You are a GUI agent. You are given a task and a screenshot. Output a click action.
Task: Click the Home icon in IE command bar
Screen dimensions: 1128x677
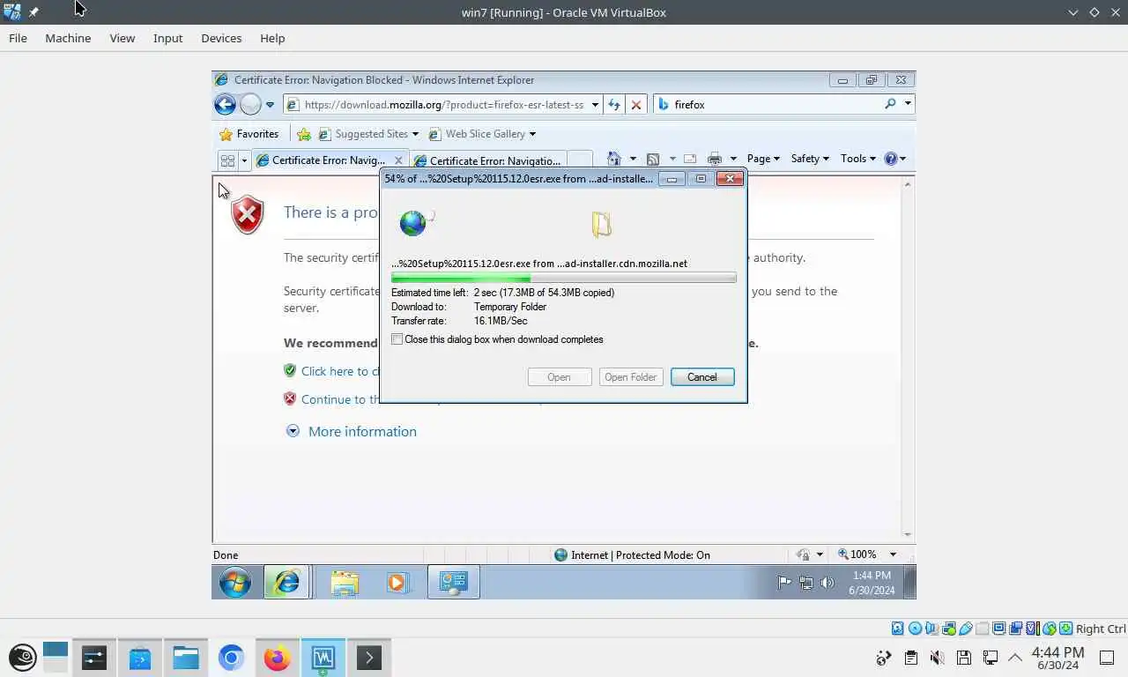(614, 159)
